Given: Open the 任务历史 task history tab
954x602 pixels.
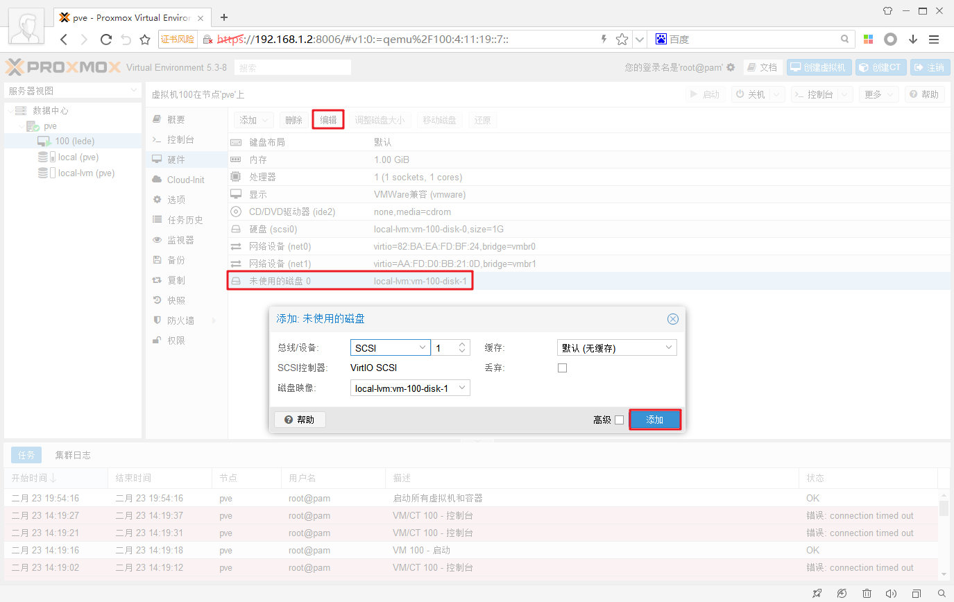Looking at the screenshot, I should coord(185,220).
